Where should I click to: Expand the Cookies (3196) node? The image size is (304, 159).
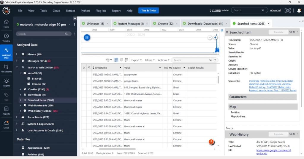click(20, 89)
